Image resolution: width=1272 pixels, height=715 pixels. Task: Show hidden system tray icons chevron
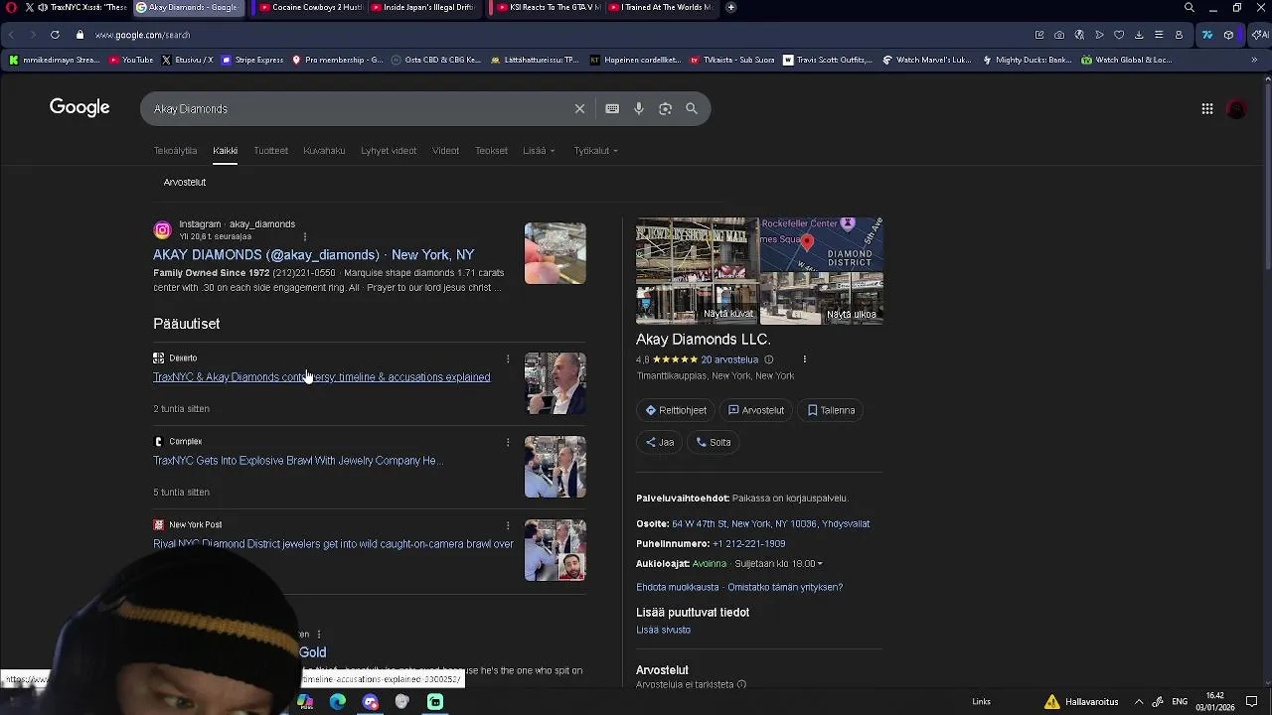[x=1139, y=701]
